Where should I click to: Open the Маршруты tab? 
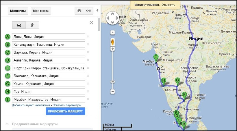(x=18, y=11)
